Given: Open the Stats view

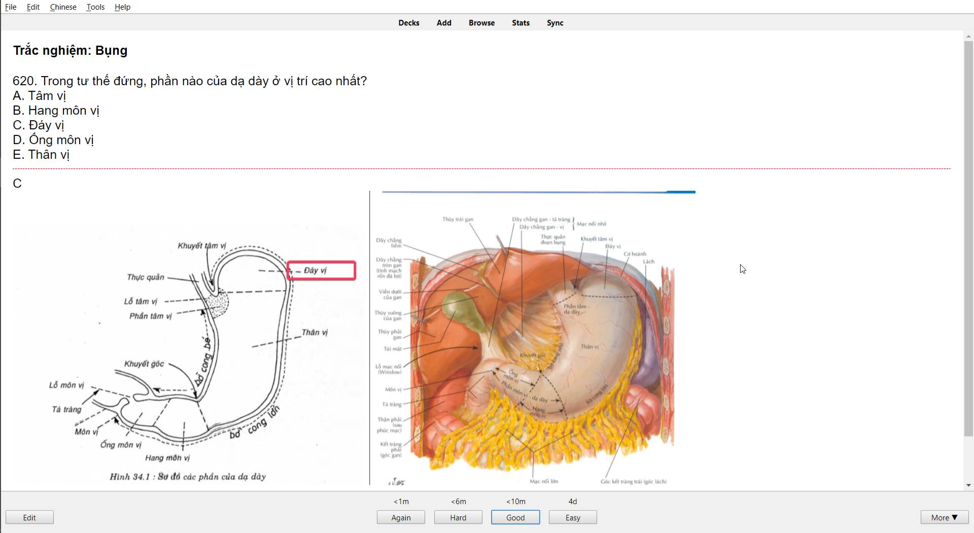Looking at the screenshot, I should 520,23.
